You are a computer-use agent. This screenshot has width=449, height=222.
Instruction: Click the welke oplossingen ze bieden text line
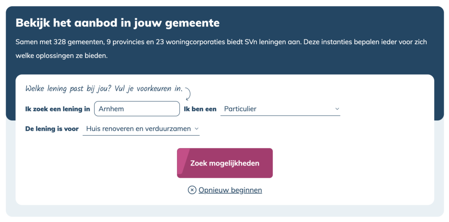coord(61,56)
